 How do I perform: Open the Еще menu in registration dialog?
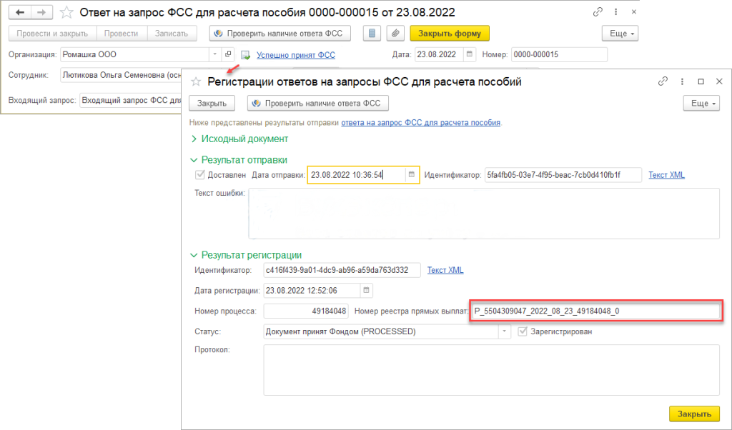tap(701, 104)
